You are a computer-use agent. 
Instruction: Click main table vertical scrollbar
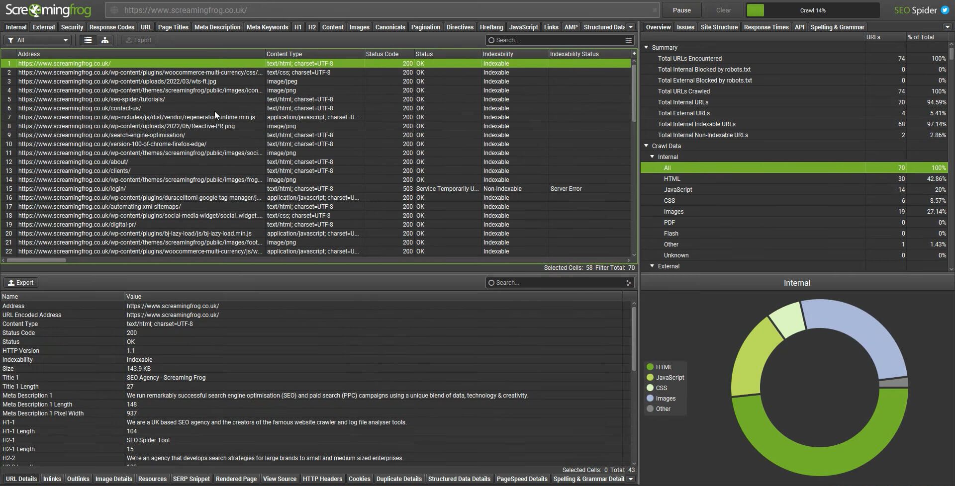point(634,93)
